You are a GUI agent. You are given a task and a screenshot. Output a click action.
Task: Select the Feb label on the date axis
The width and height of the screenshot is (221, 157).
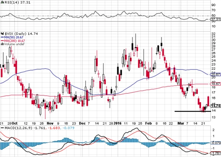coord(148,123)
